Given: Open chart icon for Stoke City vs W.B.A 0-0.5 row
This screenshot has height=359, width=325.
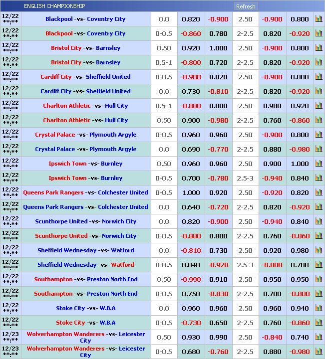Looking at the screenshot, I should [319, 323].
